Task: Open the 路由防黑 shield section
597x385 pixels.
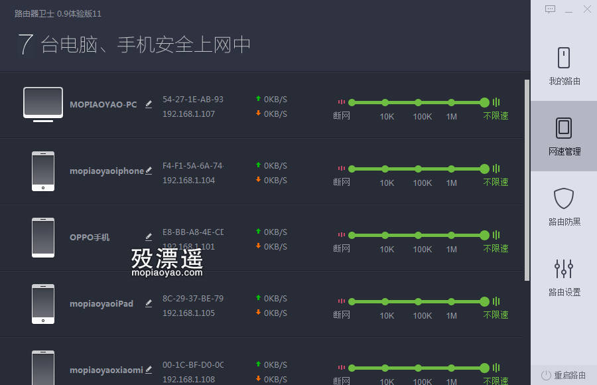Action: pyautogui.click(x=564, y=206)
